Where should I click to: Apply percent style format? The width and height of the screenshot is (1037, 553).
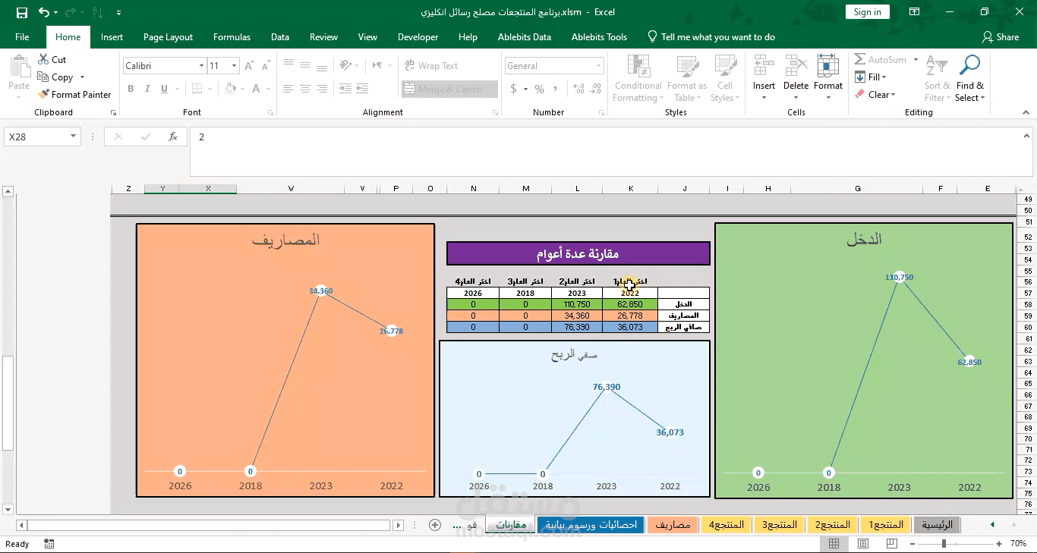click(539, 89)
